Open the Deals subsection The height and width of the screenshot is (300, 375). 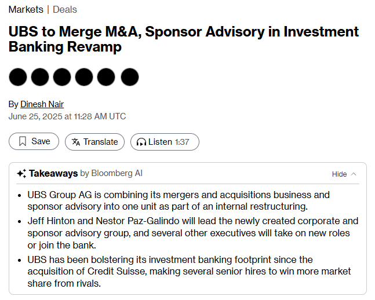65,10
